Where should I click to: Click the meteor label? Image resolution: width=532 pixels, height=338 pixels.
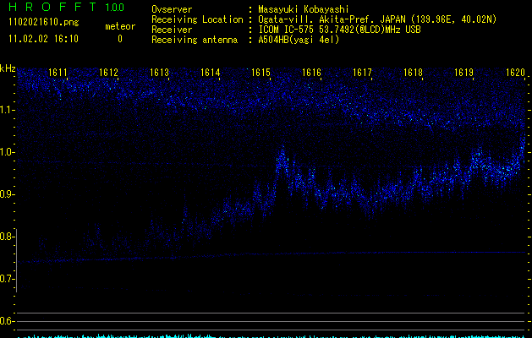[119, 27]
